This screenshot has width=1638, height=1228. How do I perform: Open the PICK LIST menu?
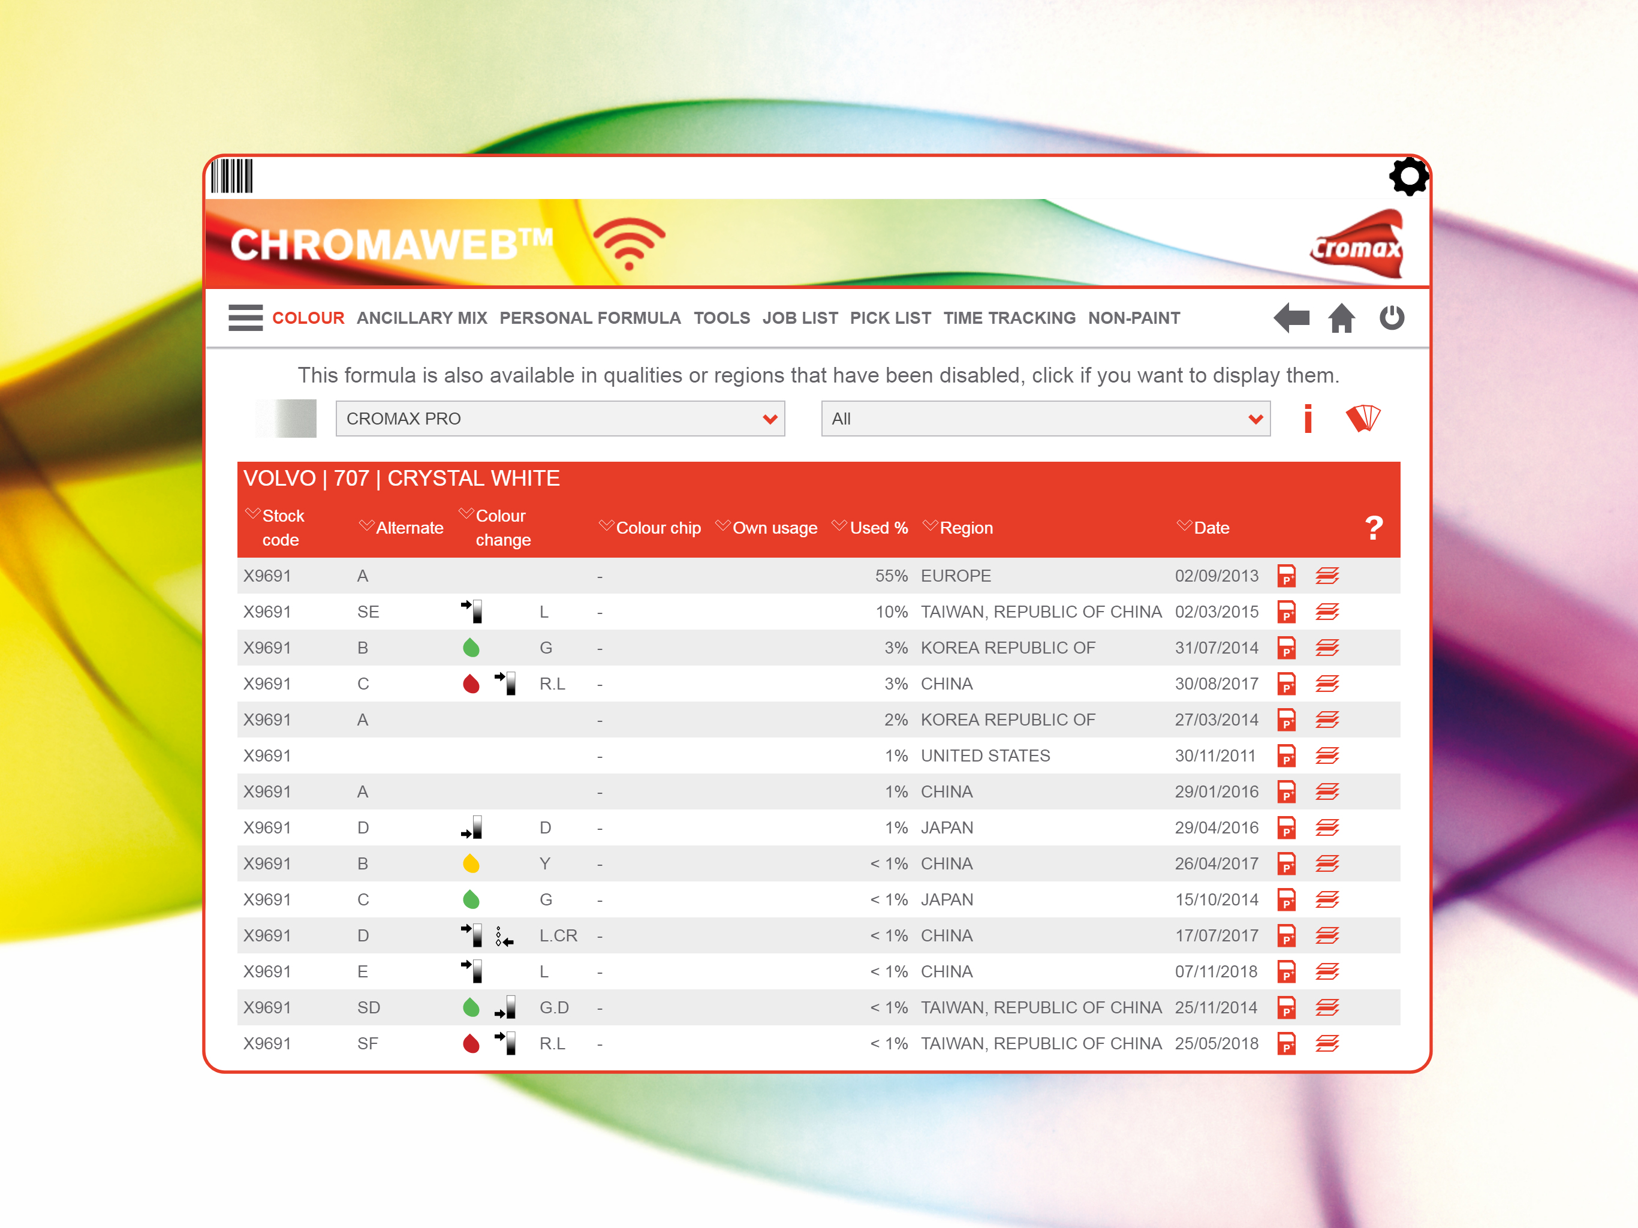(891, 318)
